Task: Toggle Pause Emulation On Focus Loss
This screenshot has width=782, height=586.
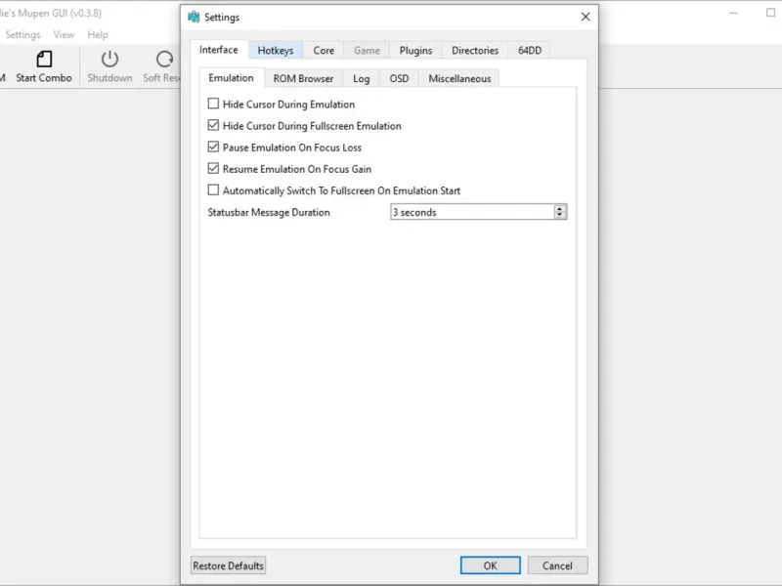Action: coord(213,146)
